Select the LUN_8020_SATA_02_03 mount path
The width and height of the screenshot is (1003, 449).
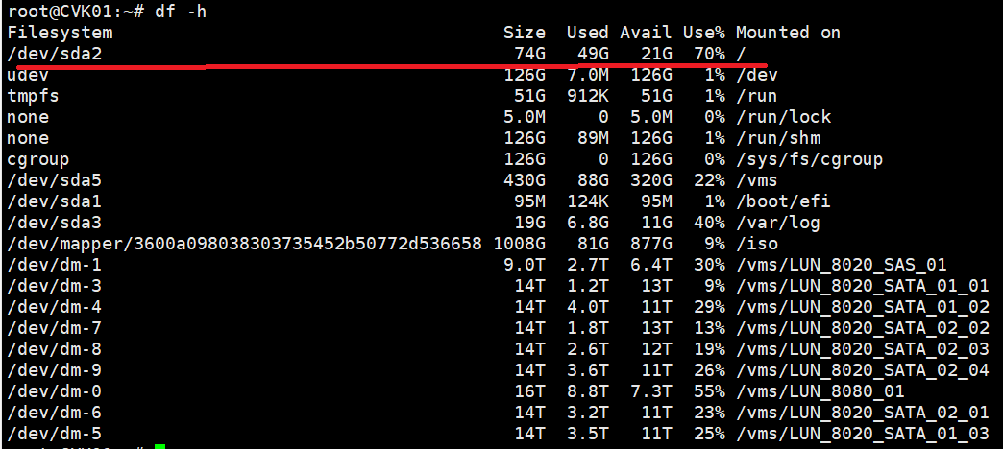(x=863, y=348)
